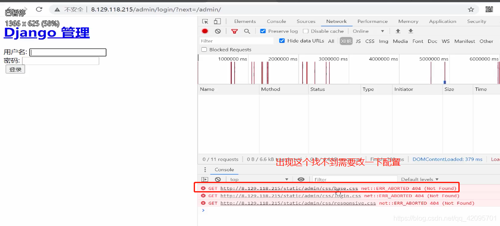Toggle the network filter funnel icon
The width and height of the screenshot is (500, 226).
234,31
